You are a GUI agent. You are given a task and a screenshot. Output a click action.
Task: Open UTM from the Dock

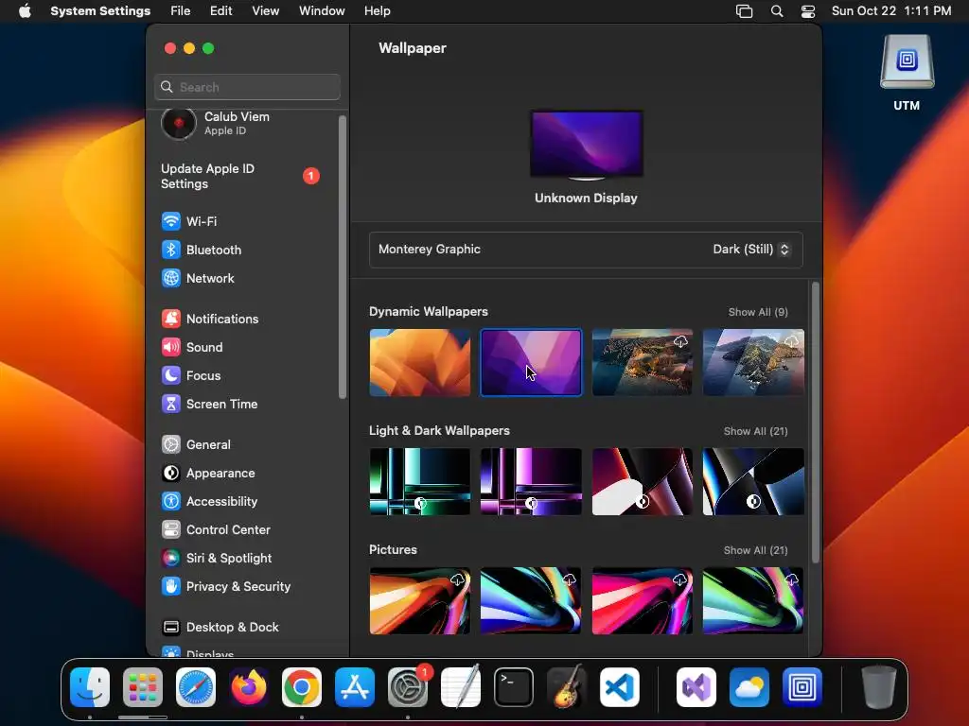pos(802,687)
